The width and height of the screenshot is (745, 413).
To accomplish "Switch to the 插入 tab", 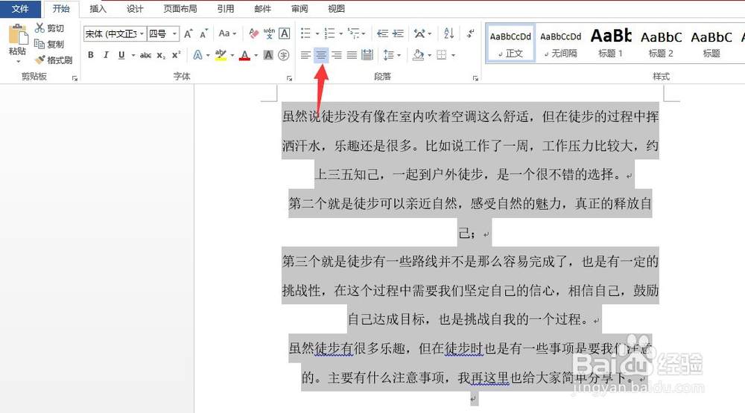I will 98,9.
